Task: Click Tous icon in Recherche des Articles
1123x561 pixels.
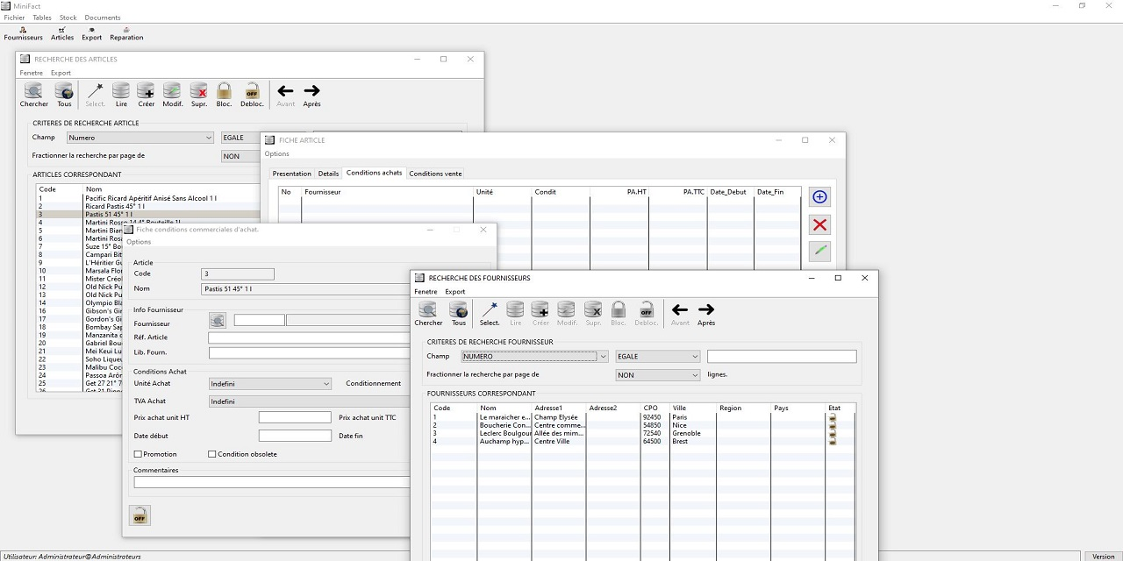Action: pyautogui.click(x=64, y=91)
